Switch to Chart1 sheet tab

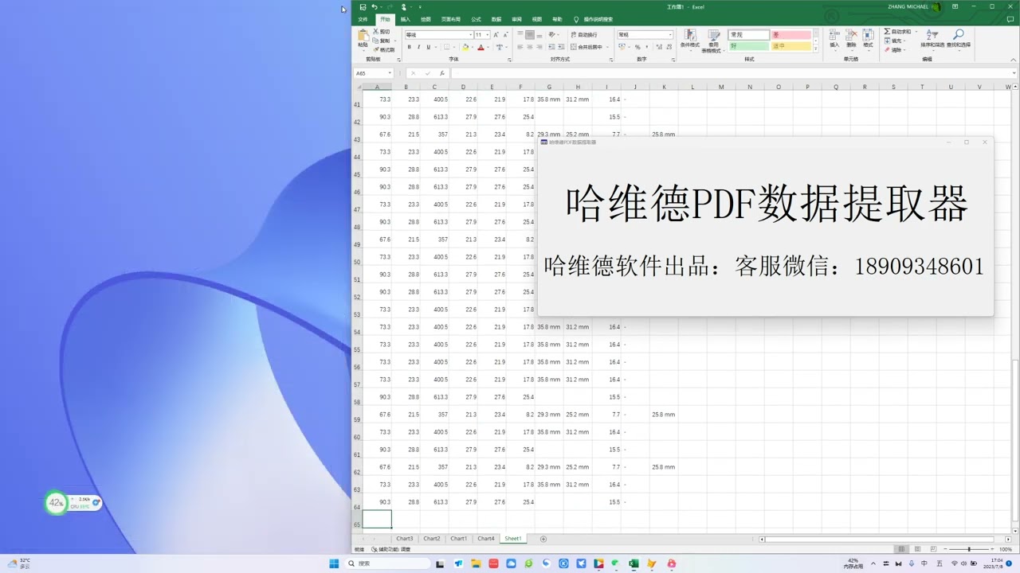tap(459, 539)
